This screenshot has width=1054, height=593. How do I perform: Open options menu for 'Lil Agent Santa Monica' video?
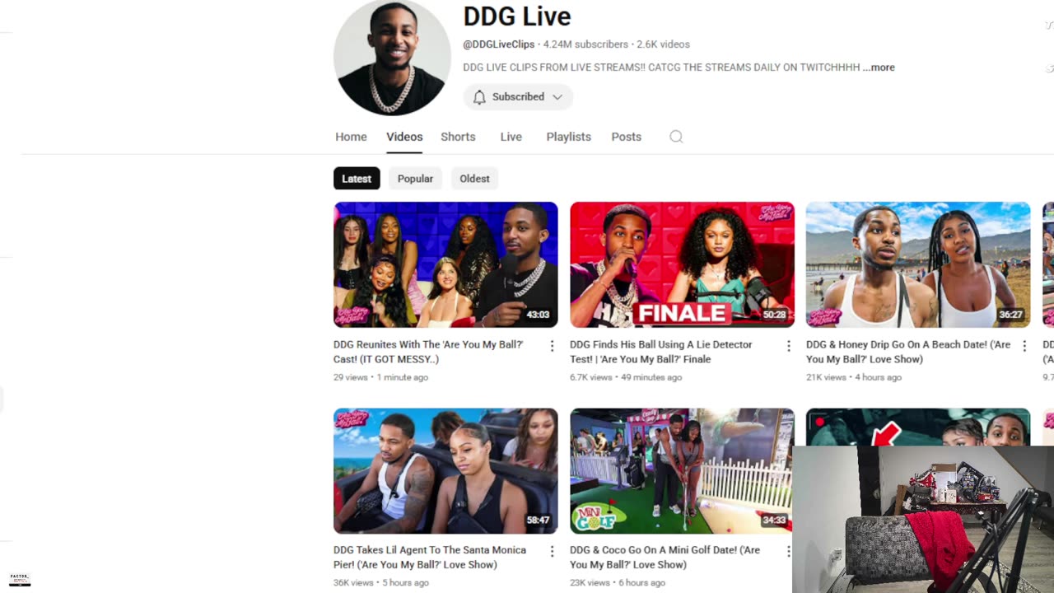click(x=552, y=551)
